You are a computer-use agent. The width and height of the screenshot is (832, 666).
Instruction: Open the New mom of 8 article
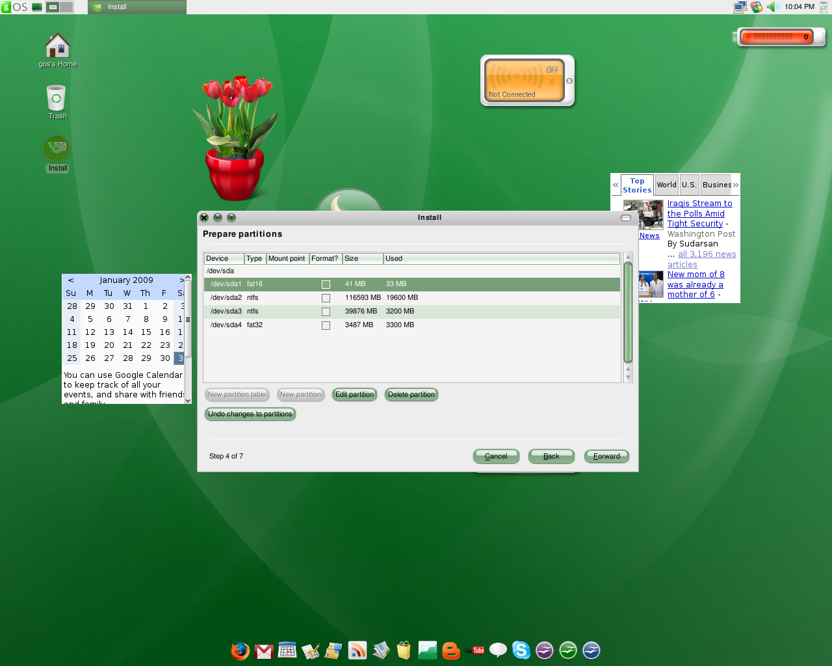695,284
